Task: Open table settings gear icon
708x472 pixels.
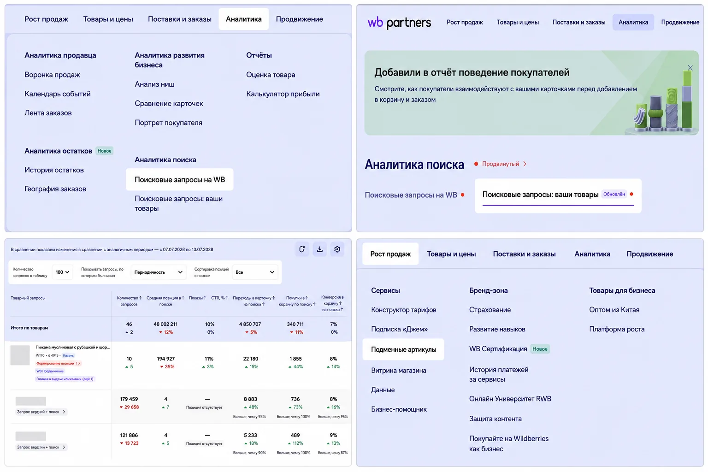Action: pos(337,249)
